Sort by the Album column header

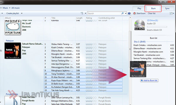point(8,18)
